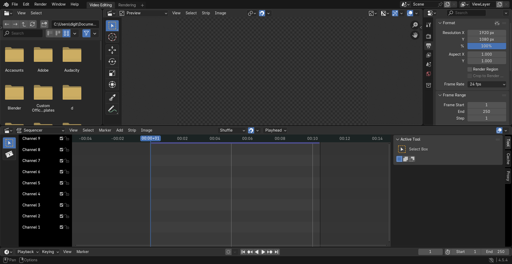Refresh the file browser list
This screenshot has width=512, height=264.
[x=32, y=24]
